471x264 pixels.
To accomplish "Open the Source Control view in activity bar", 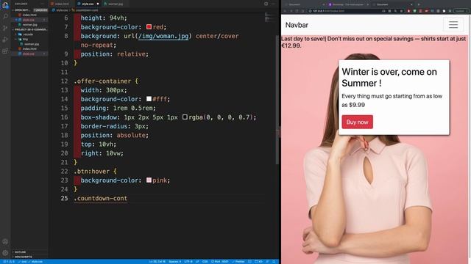I will pos(5,28).
